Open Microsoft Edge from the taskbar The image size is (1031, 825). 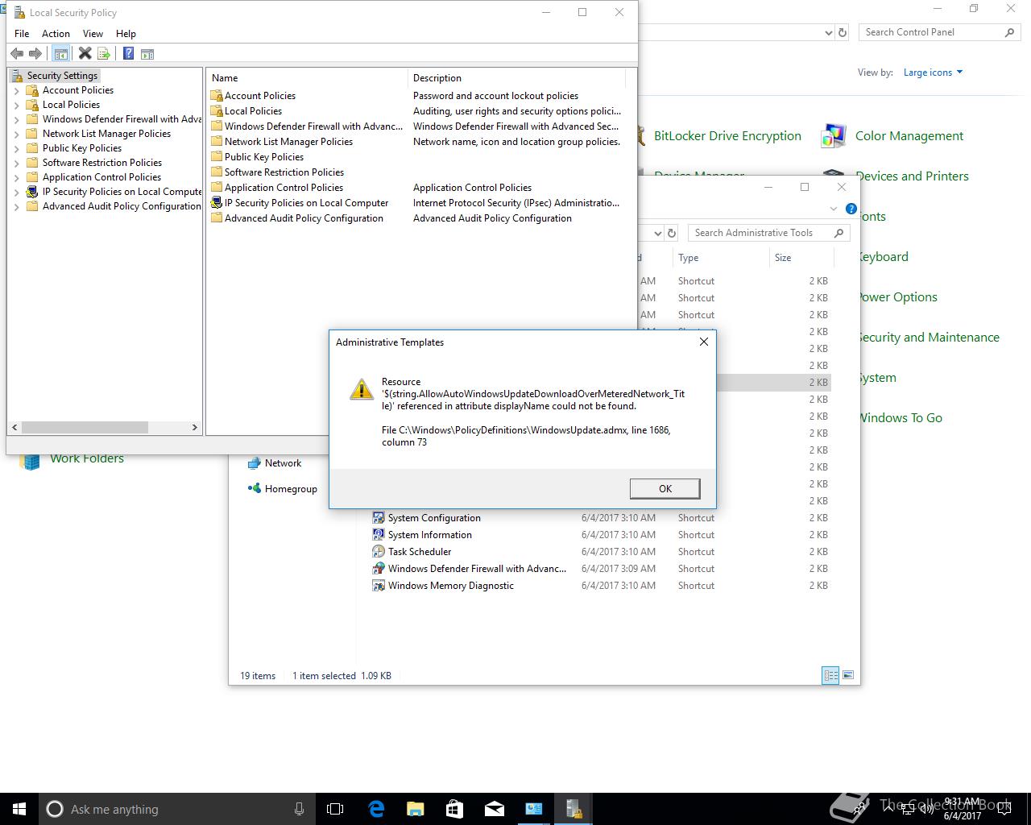(376, 809)
